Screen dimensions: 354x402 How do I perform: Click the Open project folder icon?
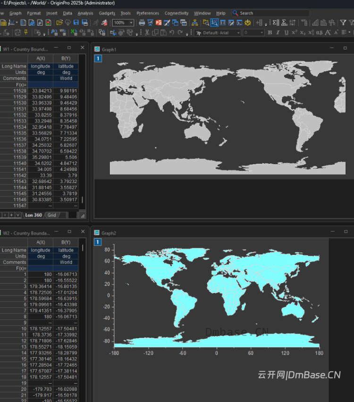59,23
